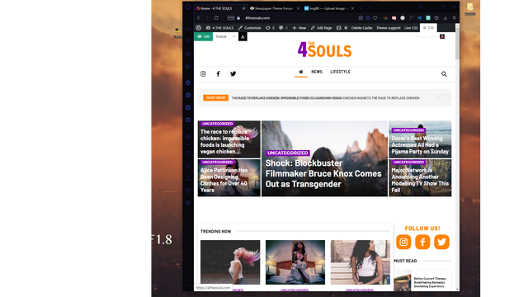Viewport: 528px width, 297px height.
Task: Open browser settings gear in sidebar
Action: [188, 203]
